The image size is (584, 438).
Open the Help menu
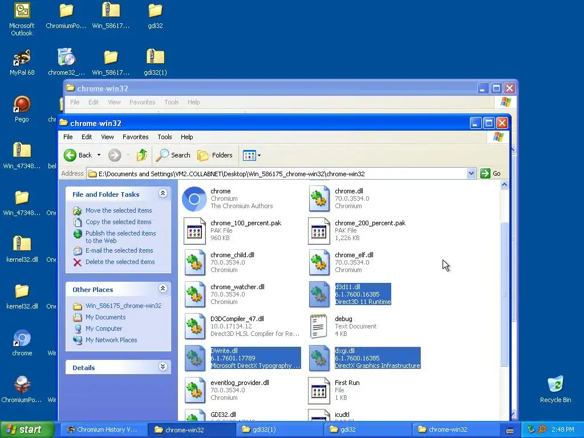click(186, 137)
